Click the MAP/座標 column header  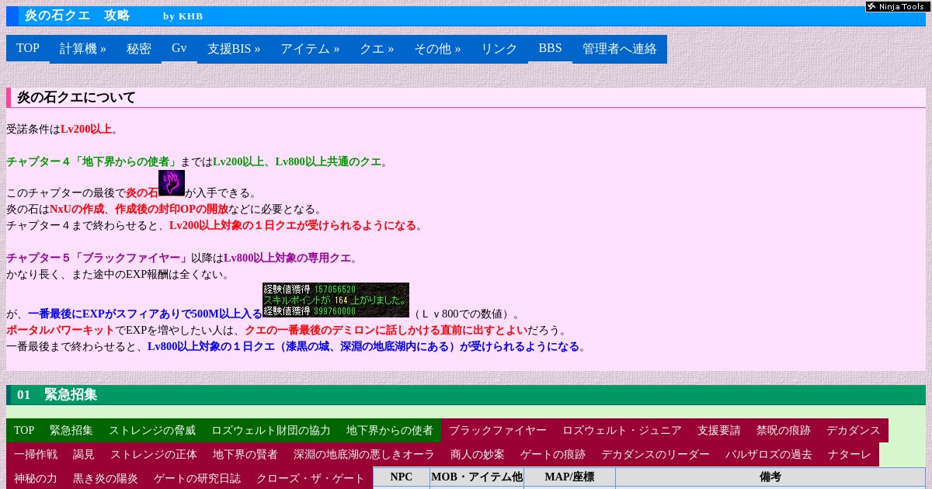click(569, 477)
